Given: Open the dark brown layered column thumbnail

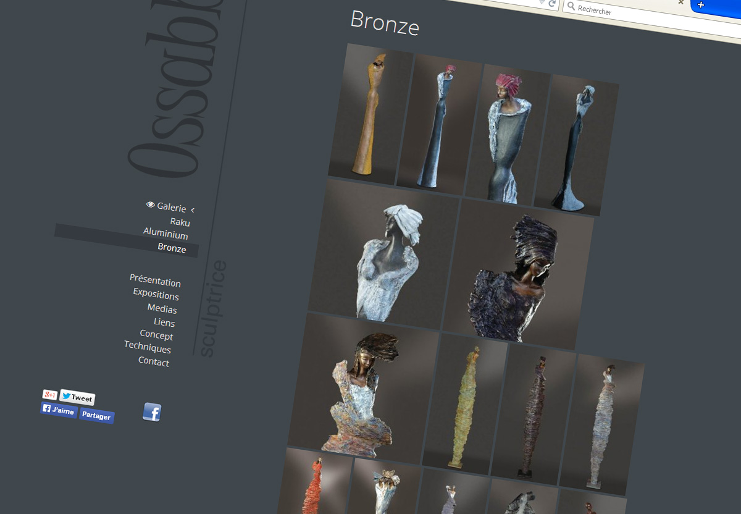Looking at the screenshot, I should [x=534, y=415].
